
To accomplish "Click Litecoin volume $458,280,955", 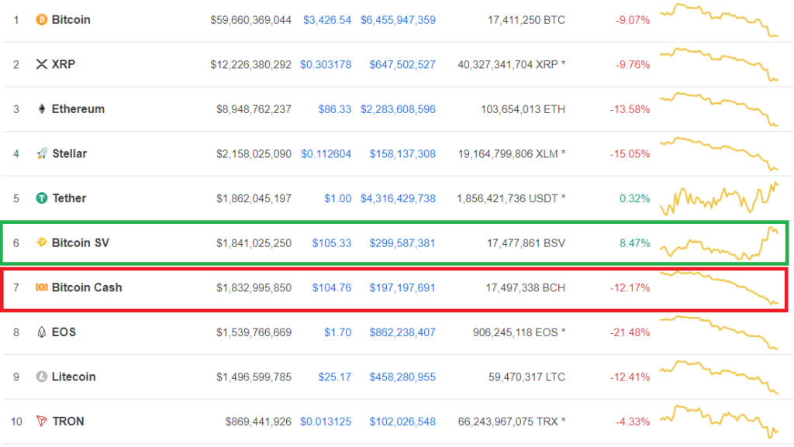I will tap(402, 377).
